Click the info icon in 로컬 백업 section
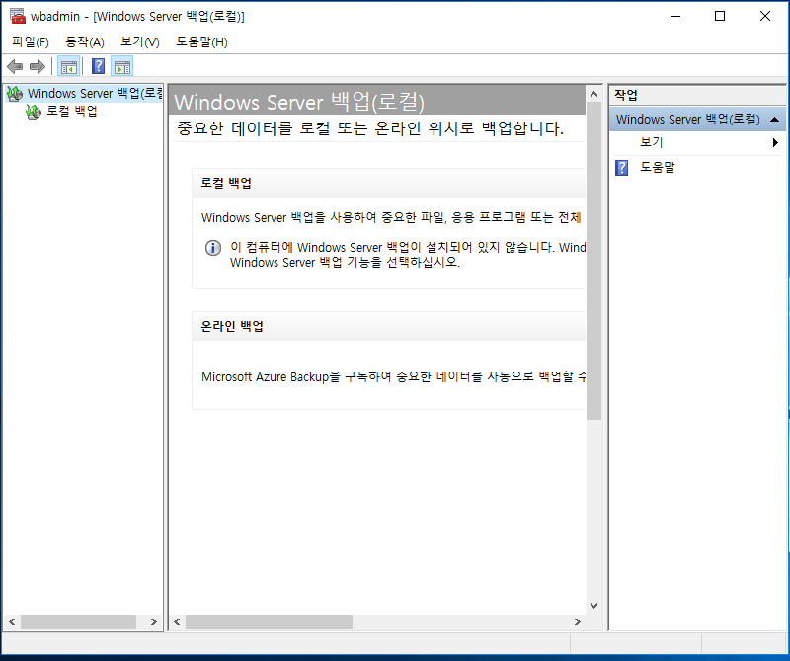 [x=213, y=248]
